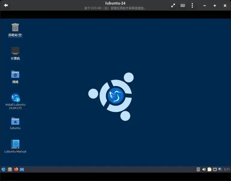The width and height of the screenshot is (231, 181).
Task: Open the three-dot viewer options menu
Action: (x=192, y=5)
